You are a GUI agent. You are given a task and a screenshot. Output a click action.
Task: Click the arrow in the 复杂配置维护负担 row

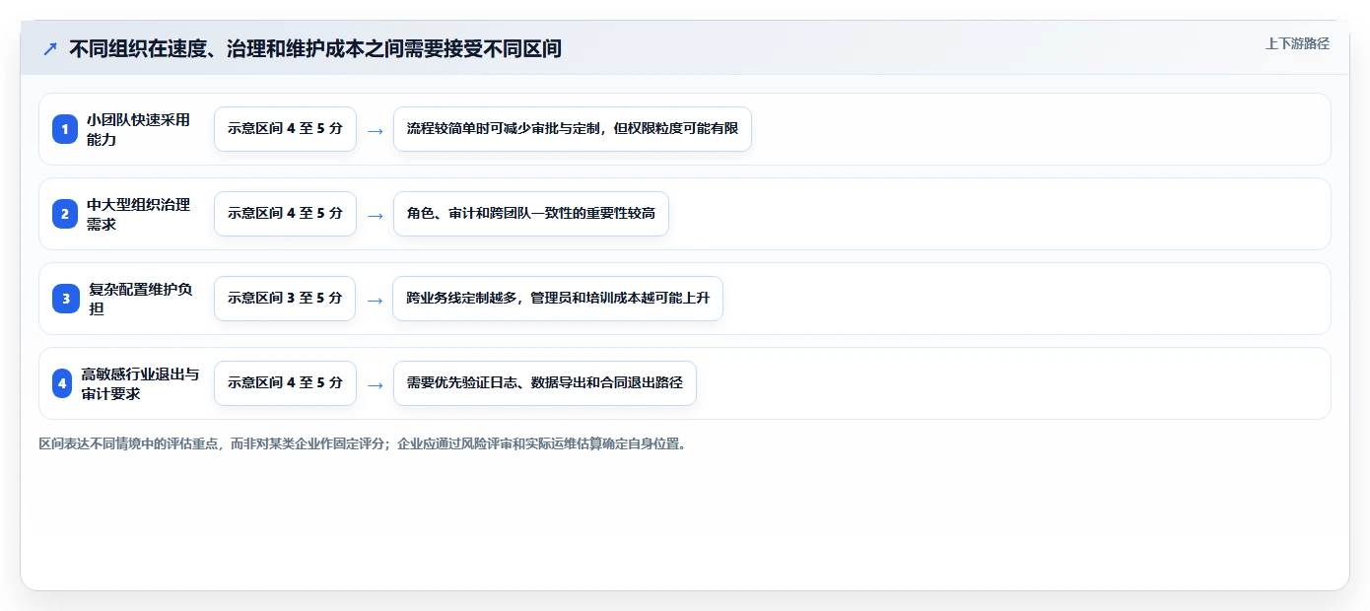click(x=375, y=300)
